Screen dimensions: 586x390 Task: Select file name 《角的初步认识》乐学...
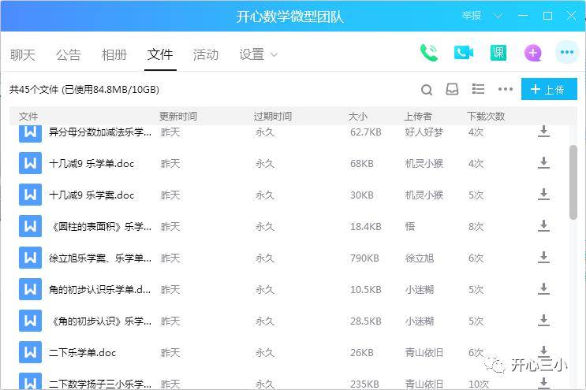[x=100, y=321]
